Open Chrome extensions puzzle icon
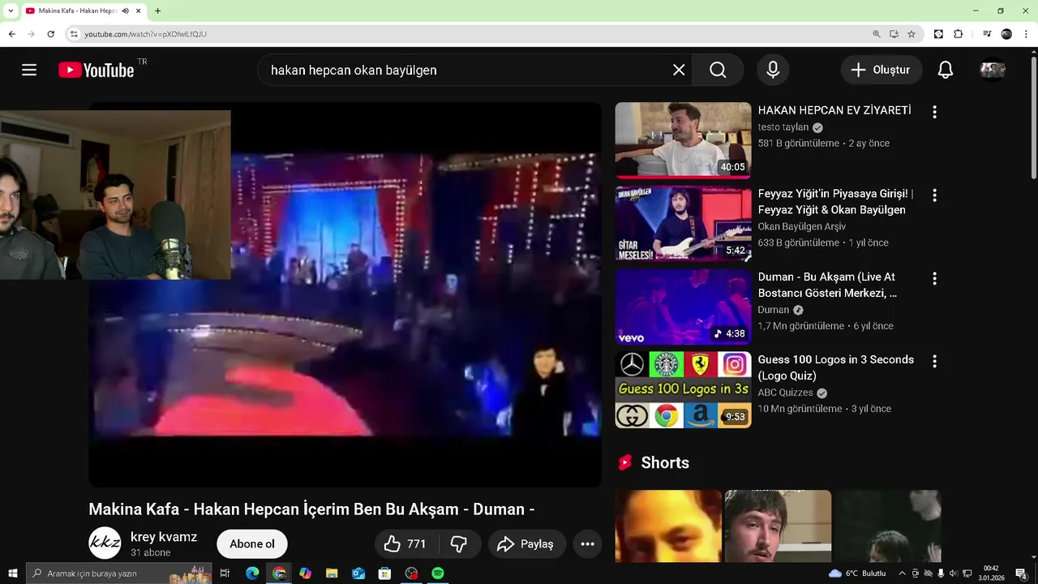The width and height of the screenshot is (1038, 584). click(x=959, y=34)
